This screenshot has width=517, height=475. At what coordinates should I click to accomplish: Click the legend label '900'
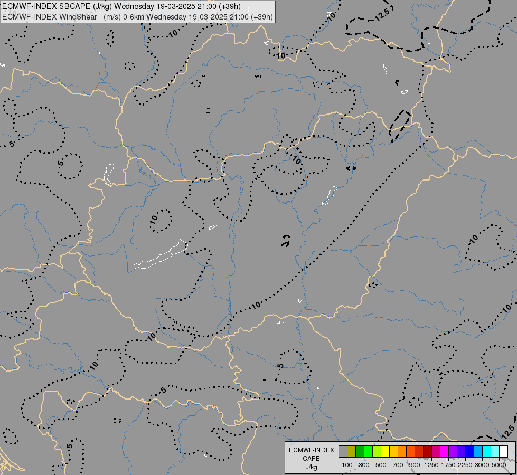click(415, 465)
